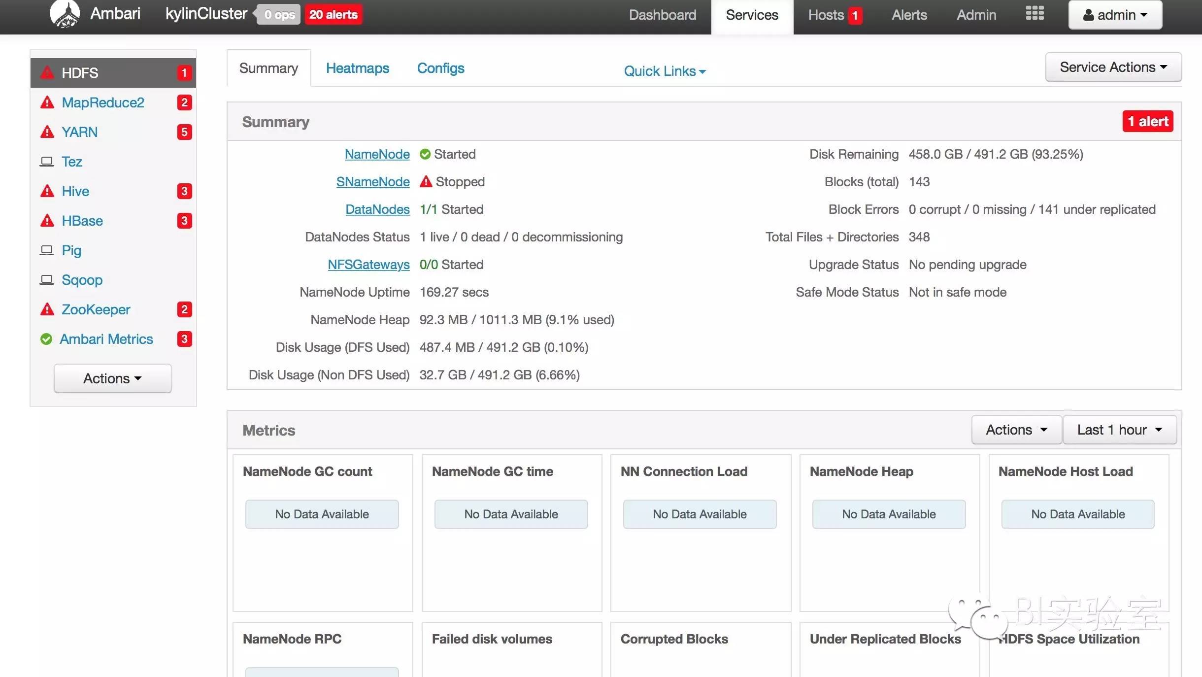The image size is (1202, 677).
Task: Click the Ambari Metrics alert count badge
Action: click(184, 339)
